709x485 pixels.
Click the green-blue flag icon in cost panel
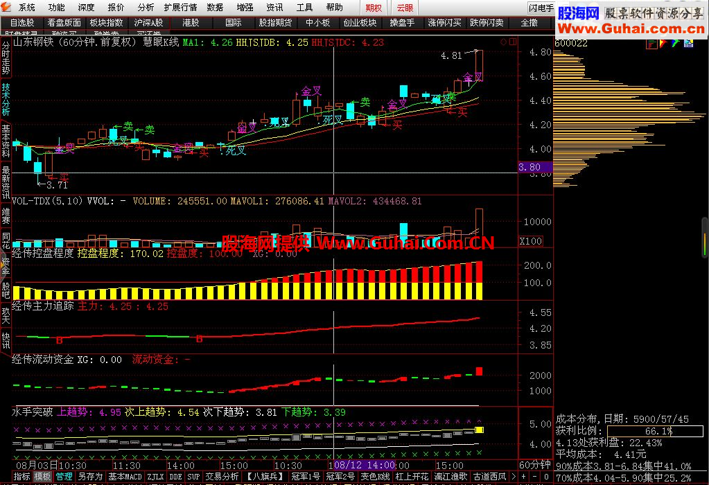[x=676, y=44]
